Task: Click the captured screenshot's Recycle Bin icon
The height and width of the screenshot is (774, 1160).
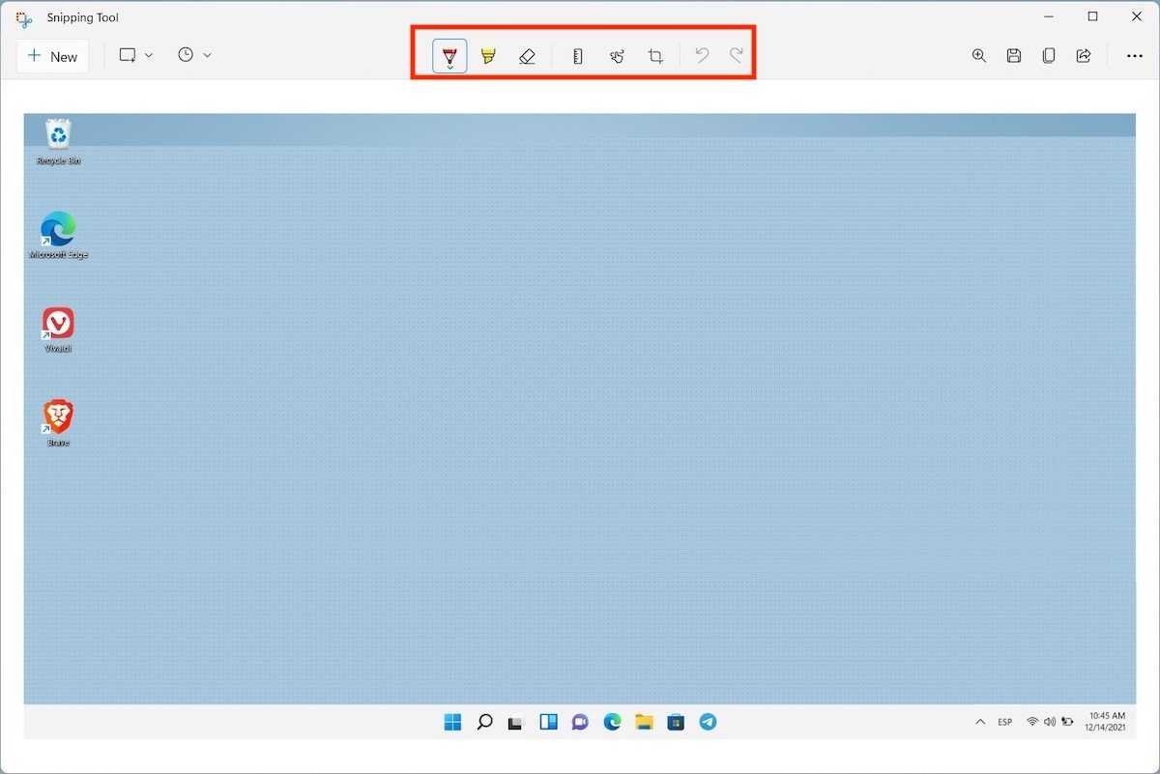Action: [x=58, y=134]
